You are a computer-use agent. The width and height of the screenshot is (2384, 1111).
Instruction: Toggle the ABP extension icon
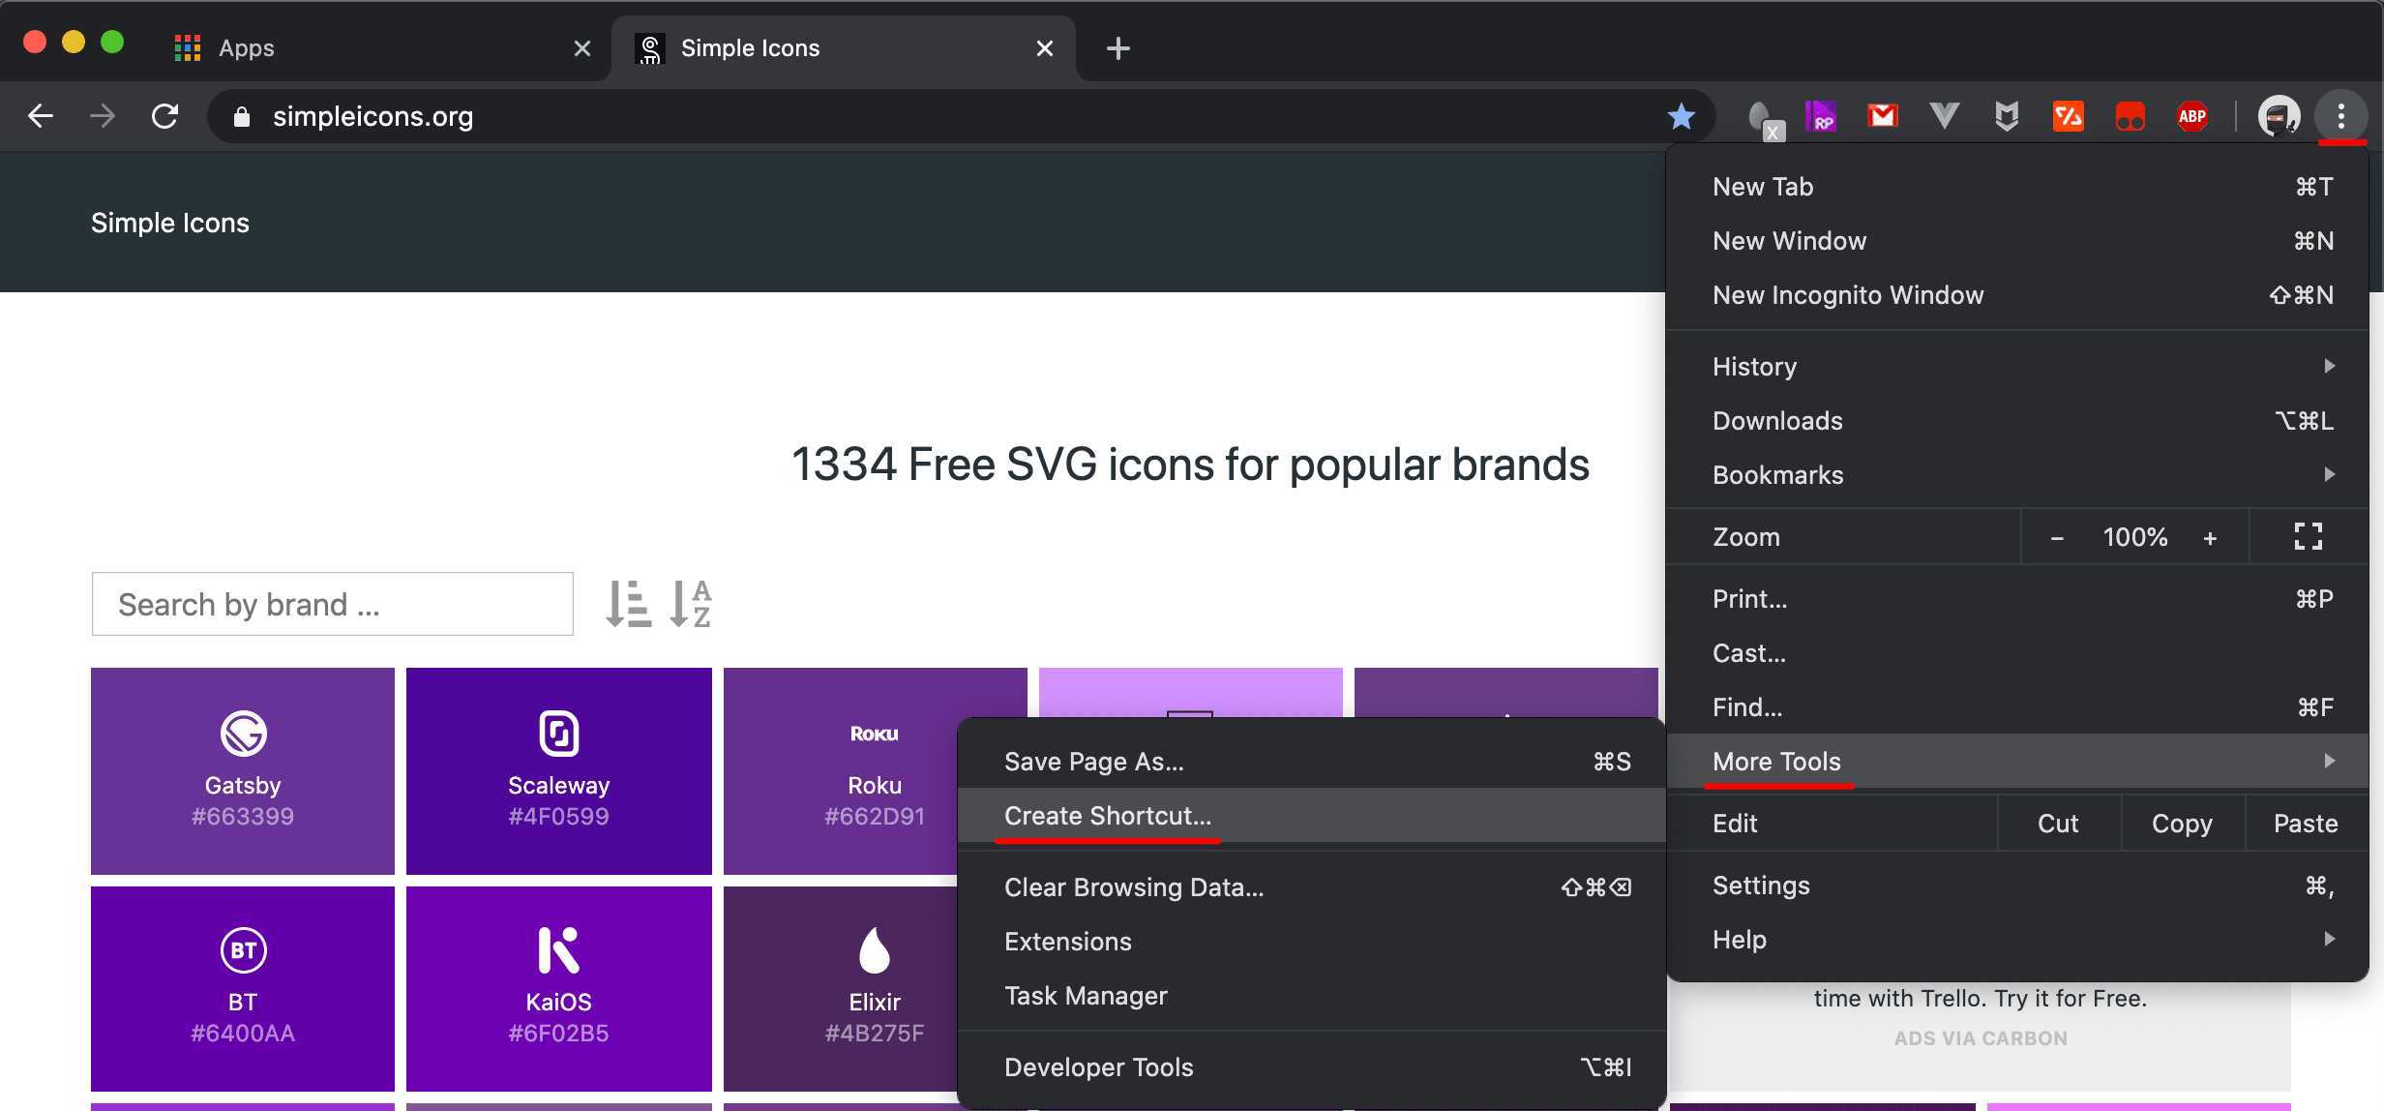[2190, 115]
